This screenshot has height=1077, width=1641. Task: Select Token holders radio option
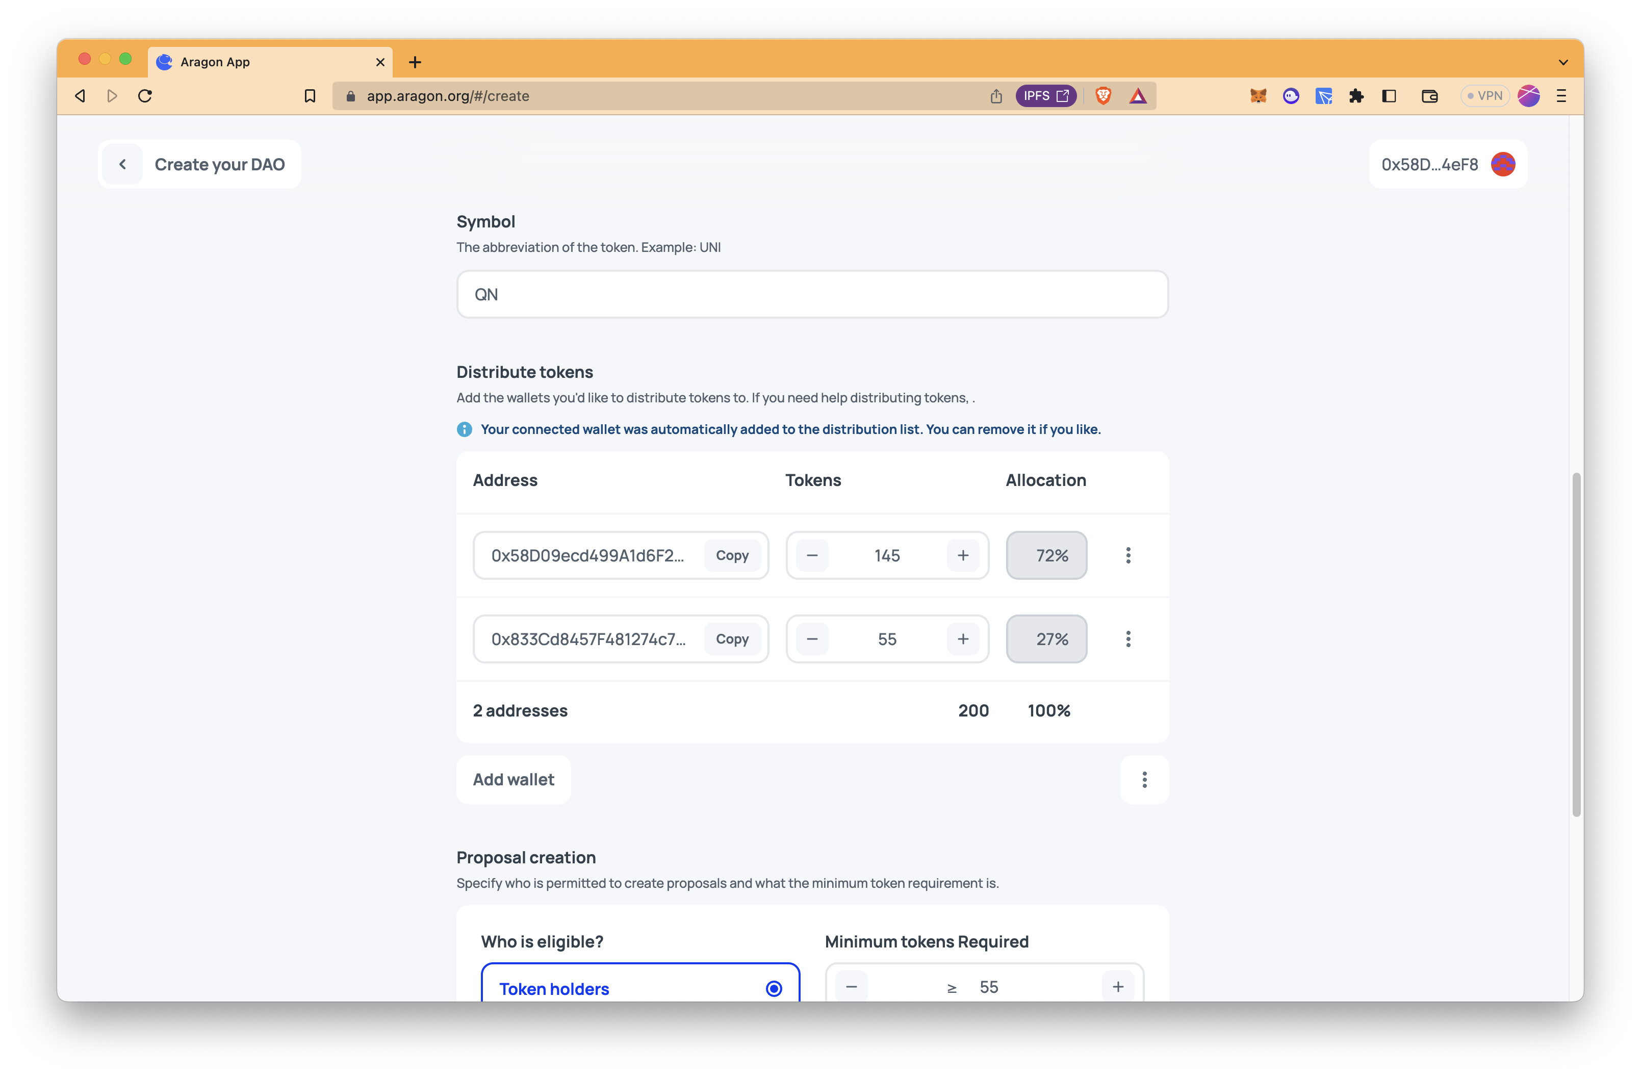point(774,988)
